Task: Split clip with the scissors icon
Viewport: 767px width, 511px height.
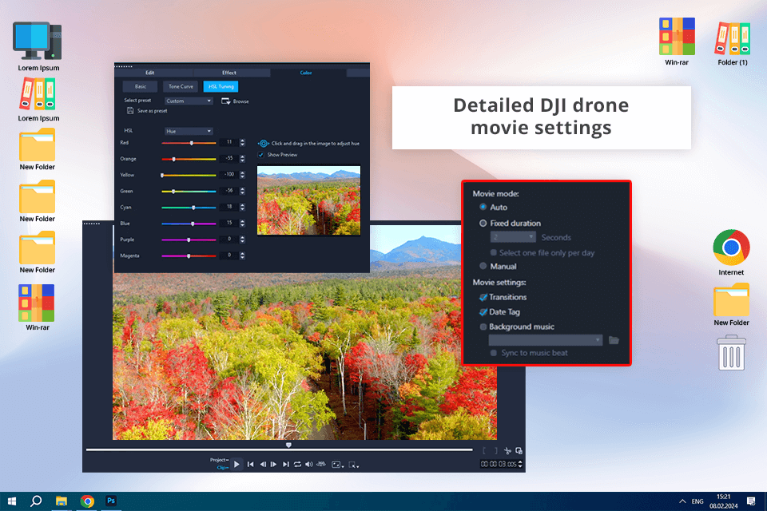Action: tap(507, 450)
